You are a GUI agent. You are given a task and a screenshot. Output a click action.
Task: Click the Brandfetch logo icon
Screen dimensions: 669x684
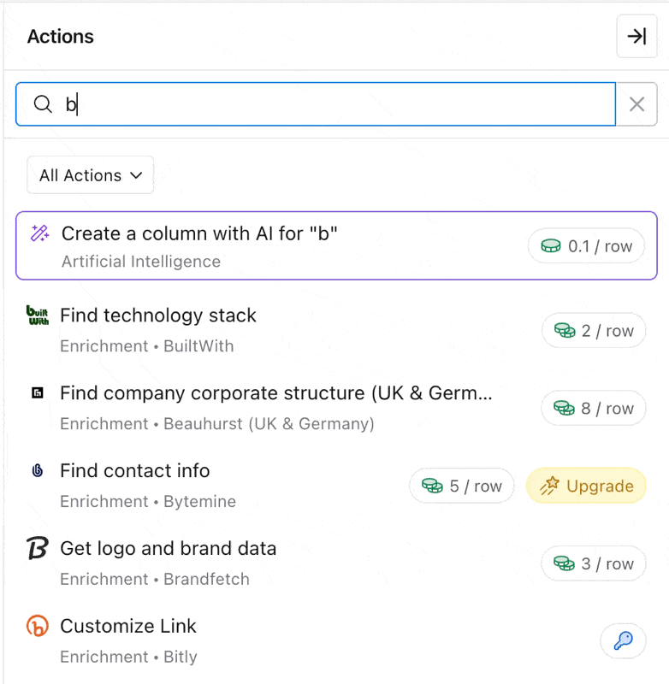click(38, 549)
